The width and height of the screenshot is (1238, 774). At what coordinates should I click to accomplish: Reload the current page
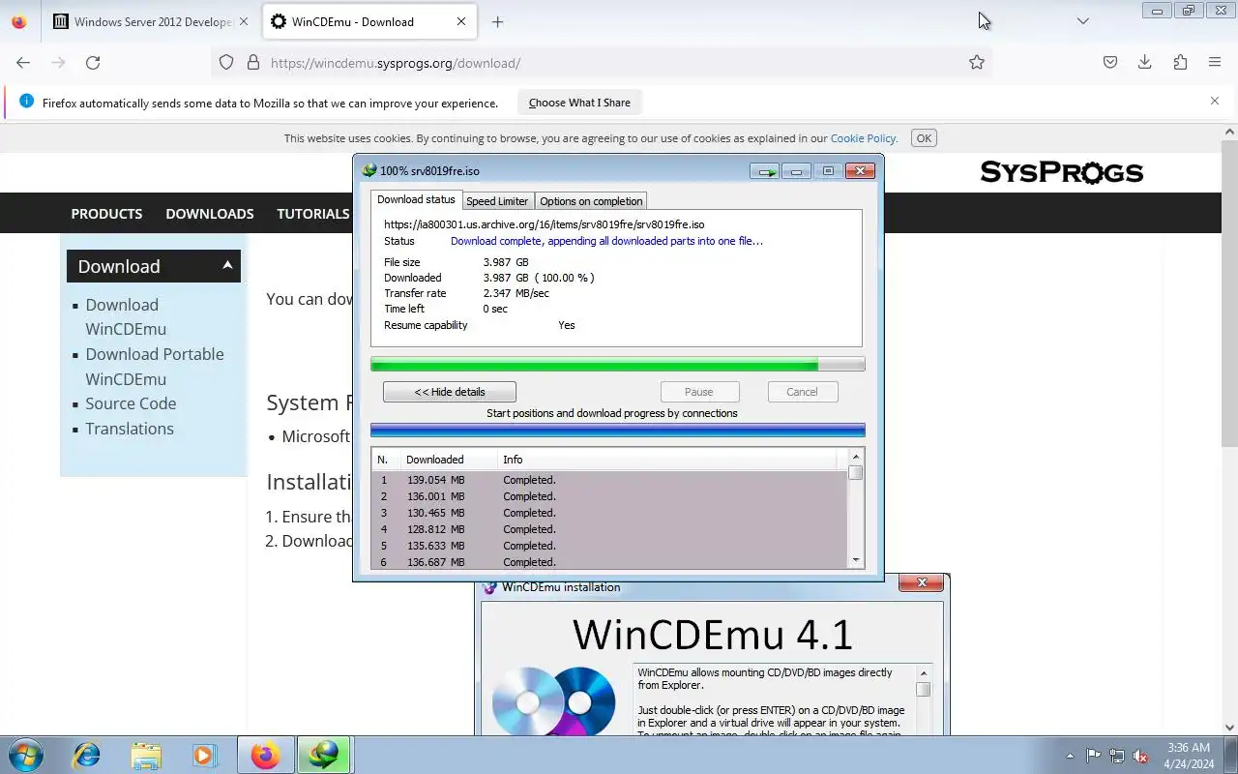[x=93, y=62]
